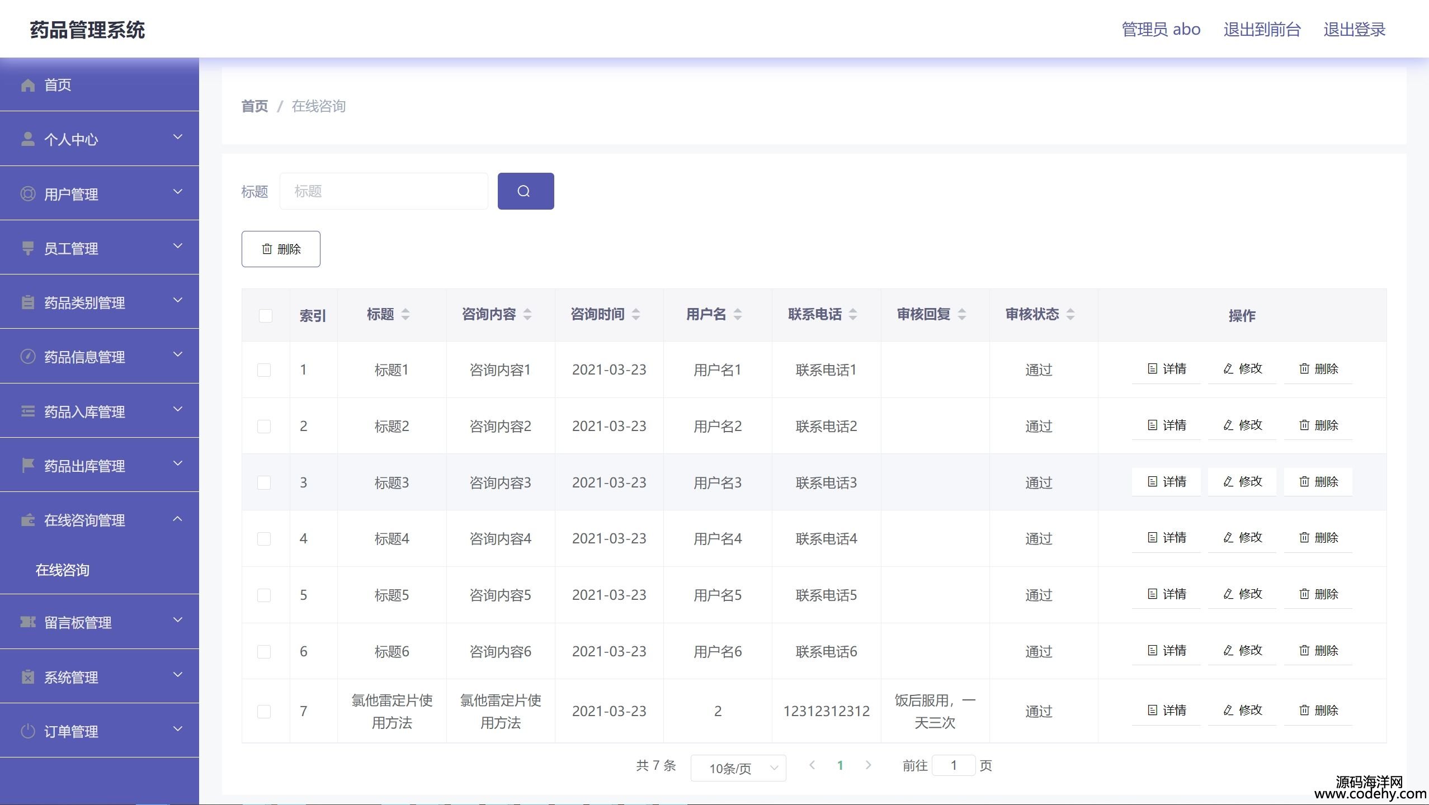The width and height of the screenshot is (1429, 805).
Task: Check the row for 标题5
Action: pos(264,595)
